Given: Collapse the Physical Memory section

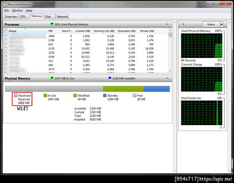Looking at the screenshot, I should [167, 78].
